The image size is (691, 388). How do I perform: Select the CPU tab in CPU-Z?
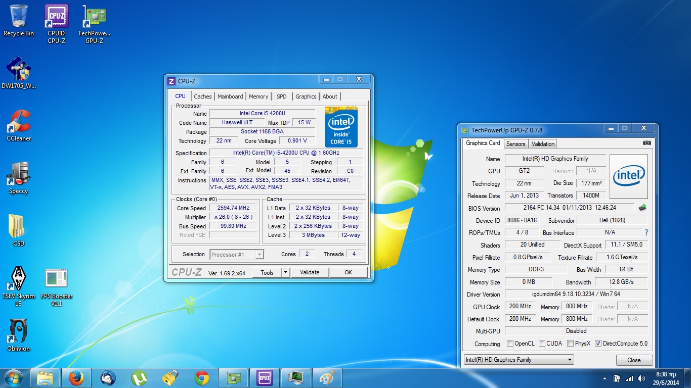point(180,96)
